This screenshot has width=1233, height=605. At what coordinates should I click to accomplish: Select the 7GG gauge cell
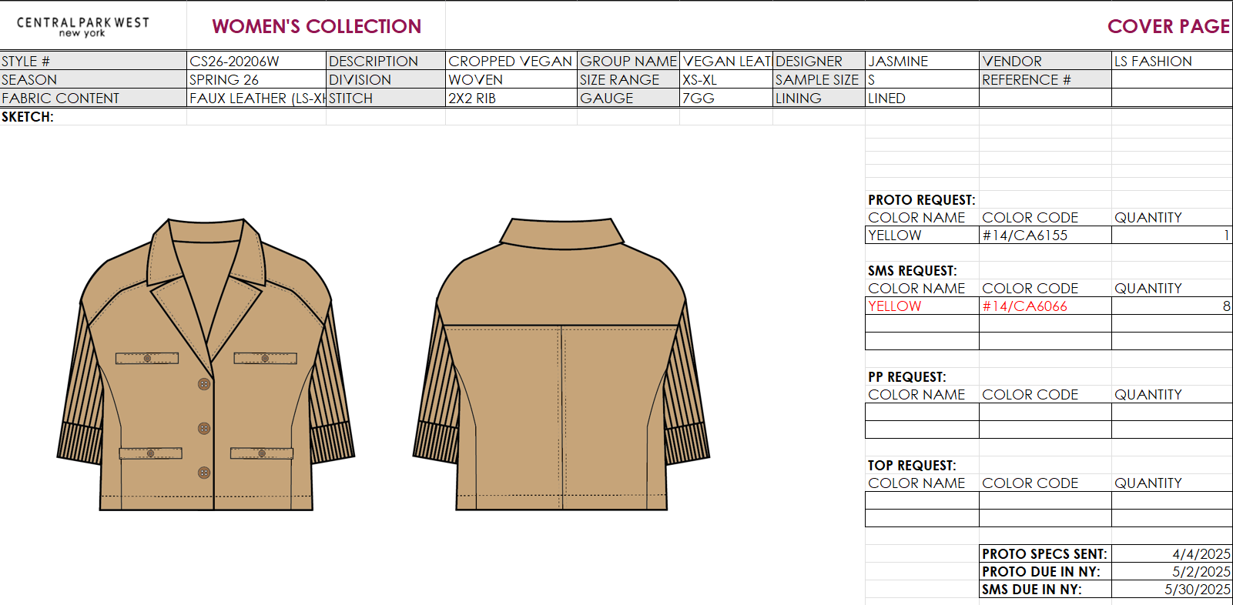[726, 98]
